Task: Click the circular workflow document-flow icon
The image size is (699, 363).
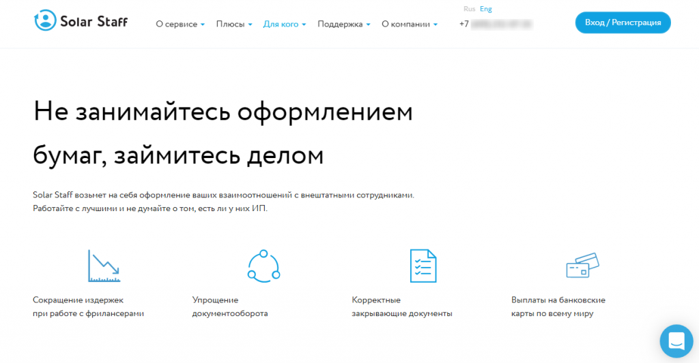Action: pos(263,266)
